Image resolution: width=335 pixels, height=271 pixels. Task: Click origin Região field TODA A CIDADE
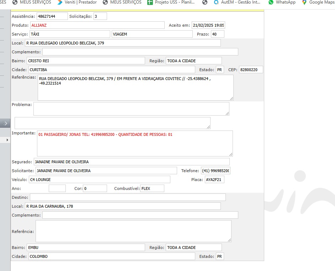pyautogui.click(x=194, y=61)
